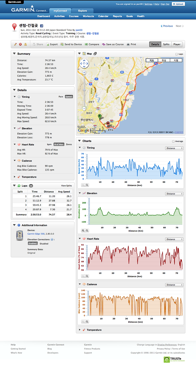Click the Display Preferences link
196x377 pixels.
point(167,345)
